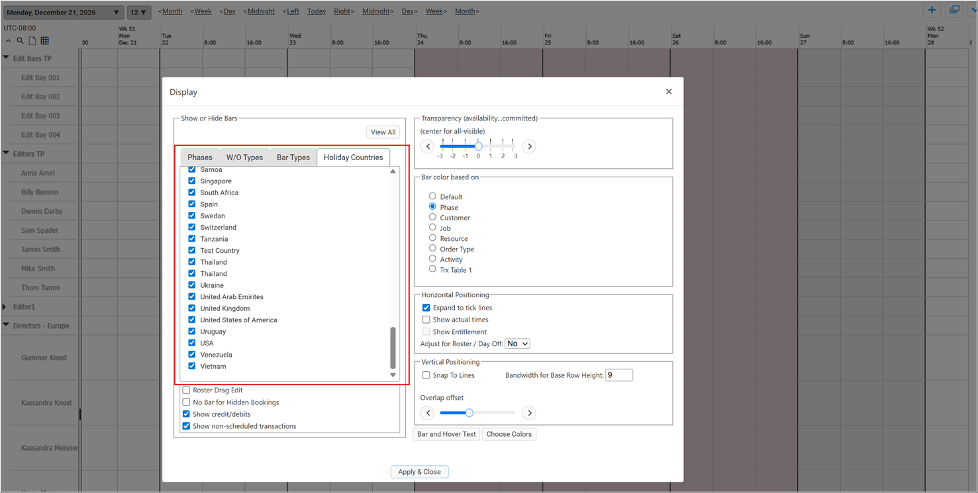
Task: Click the Overlap offset left arrow
Action: pyautogui.click(x=428, y=413)
